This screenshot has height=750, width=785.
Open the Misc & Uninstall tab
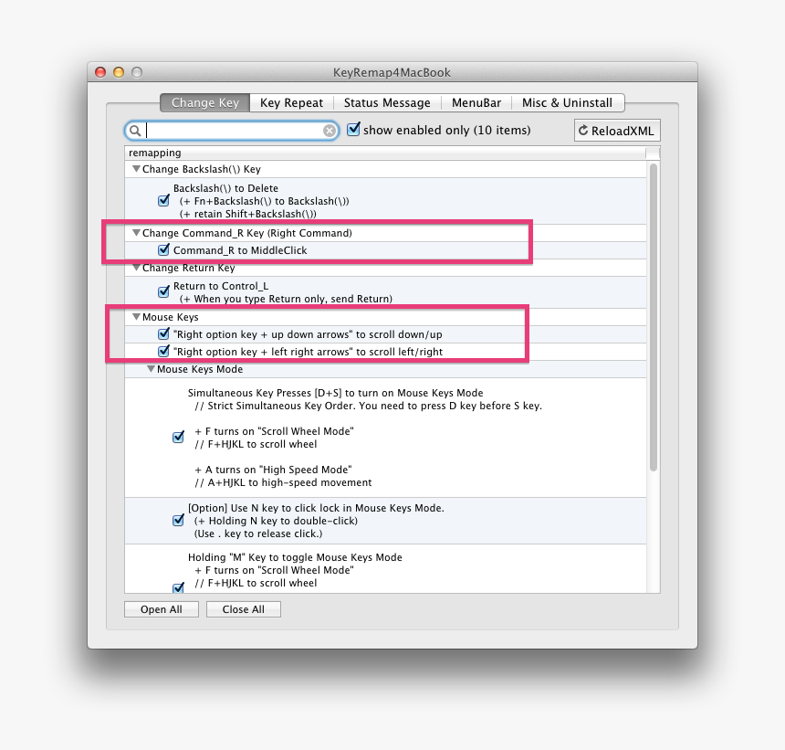point(567,102)
